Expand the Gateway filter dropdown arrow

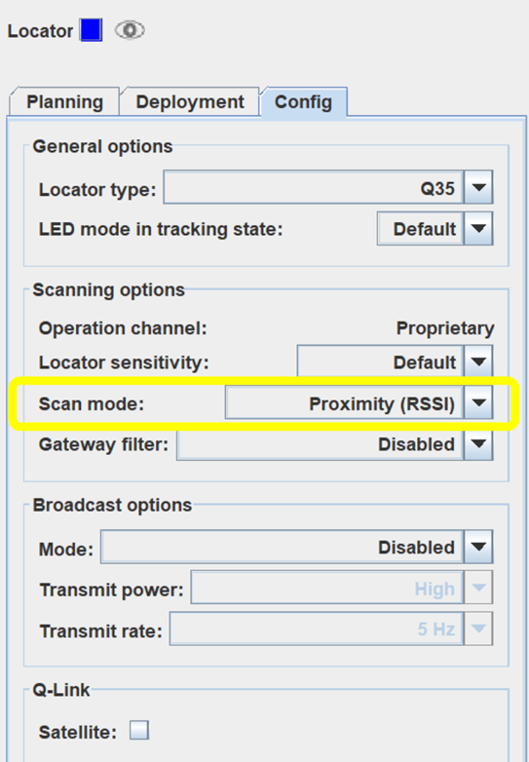point(478,443)
